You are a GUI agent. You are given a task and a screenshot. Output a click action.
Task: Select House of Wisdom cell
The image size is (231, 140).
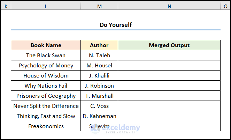click(x=46, y=75)
